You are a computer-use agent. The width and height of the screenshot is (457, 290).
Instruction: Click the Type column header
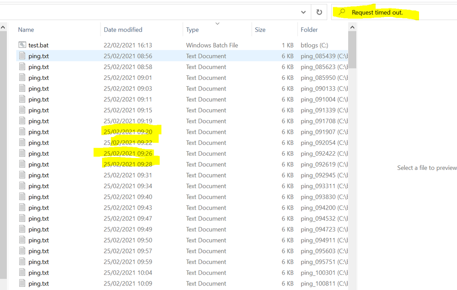(193, 30)
